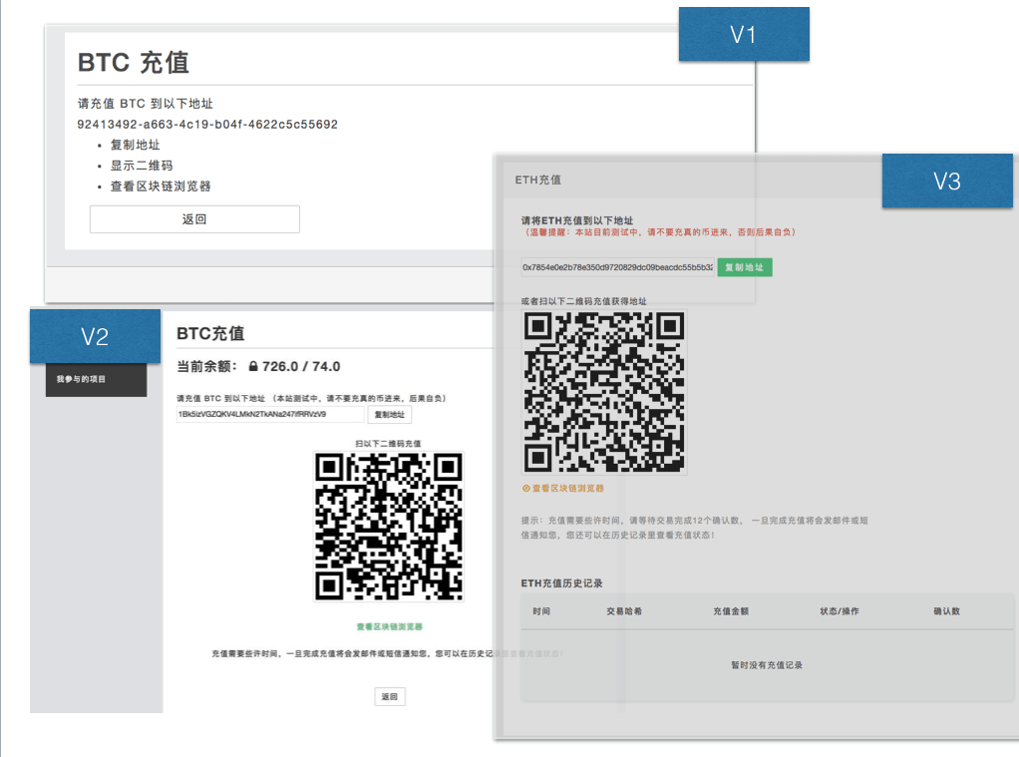This screenshot has height=757, width=1019.
Task: Click the 或者扫以下二维码充值获得地址 label
Action: [583, 301]
